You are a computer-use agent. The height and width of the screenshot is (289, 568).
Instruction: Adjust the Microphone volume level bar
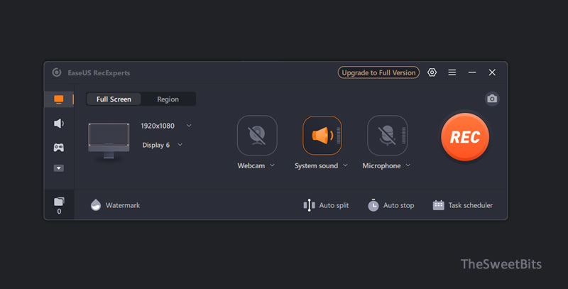(403, 136)
